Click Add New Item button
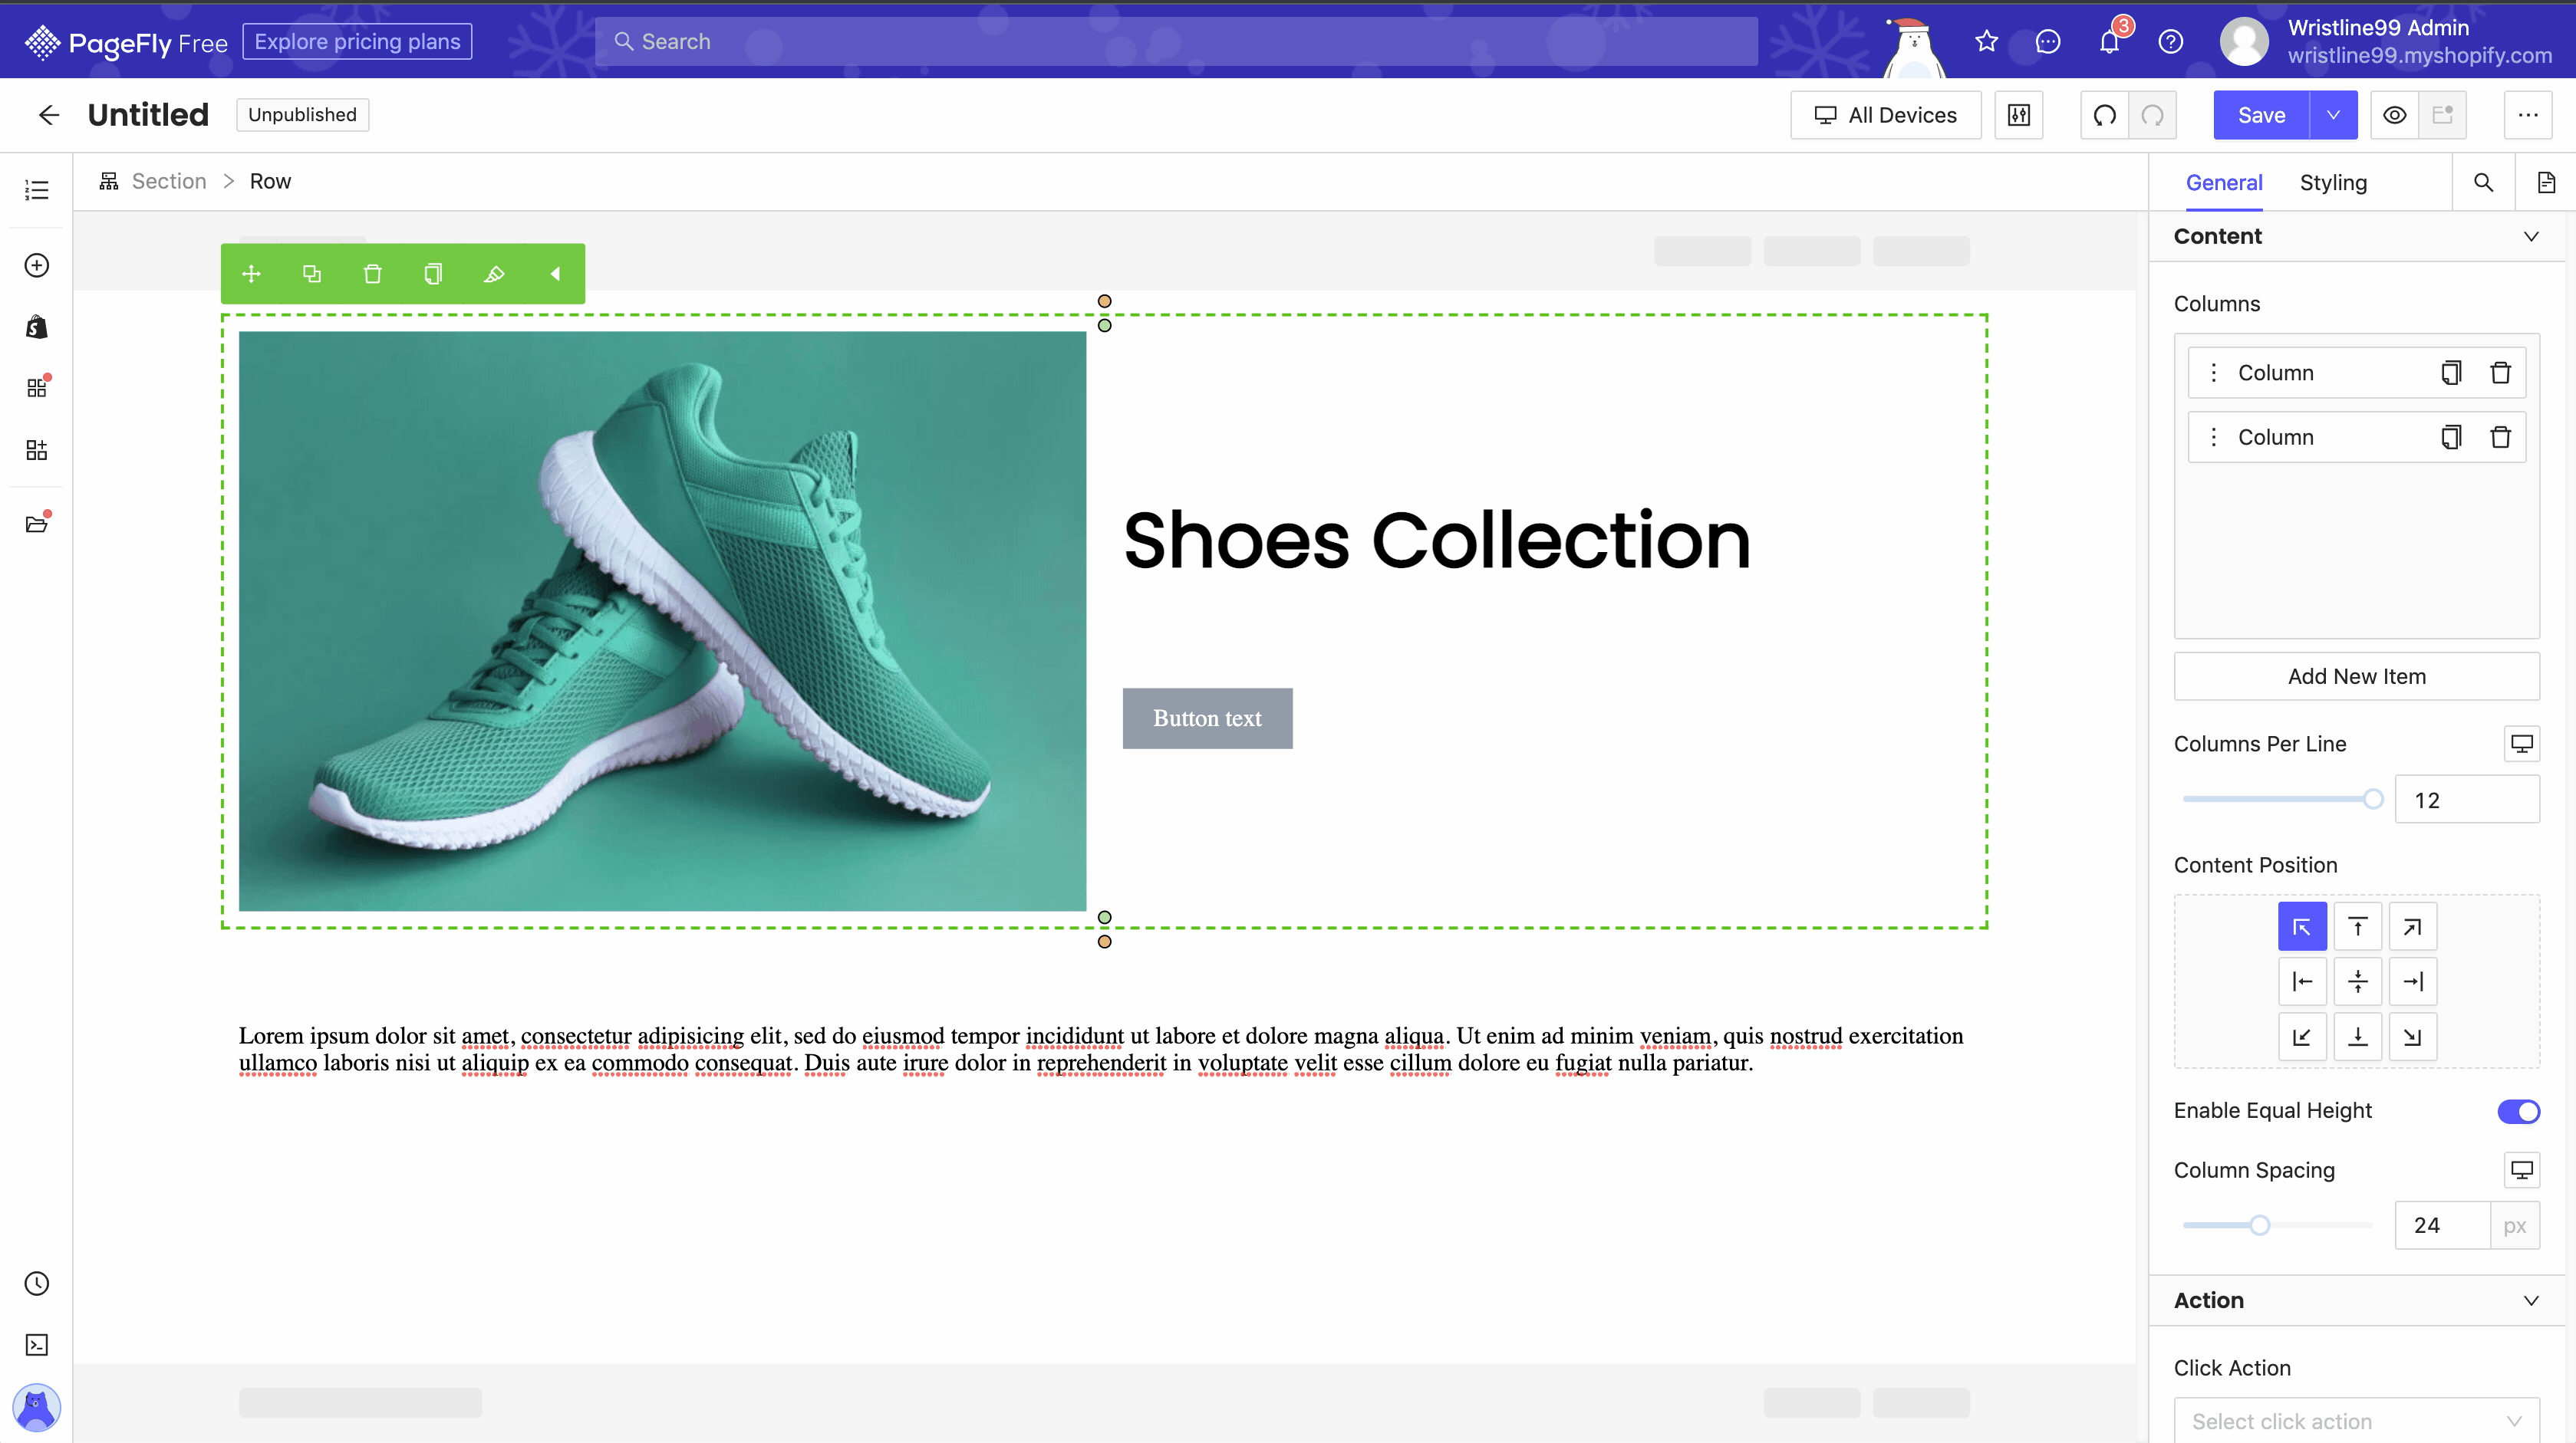 (x=2357, y=676)
